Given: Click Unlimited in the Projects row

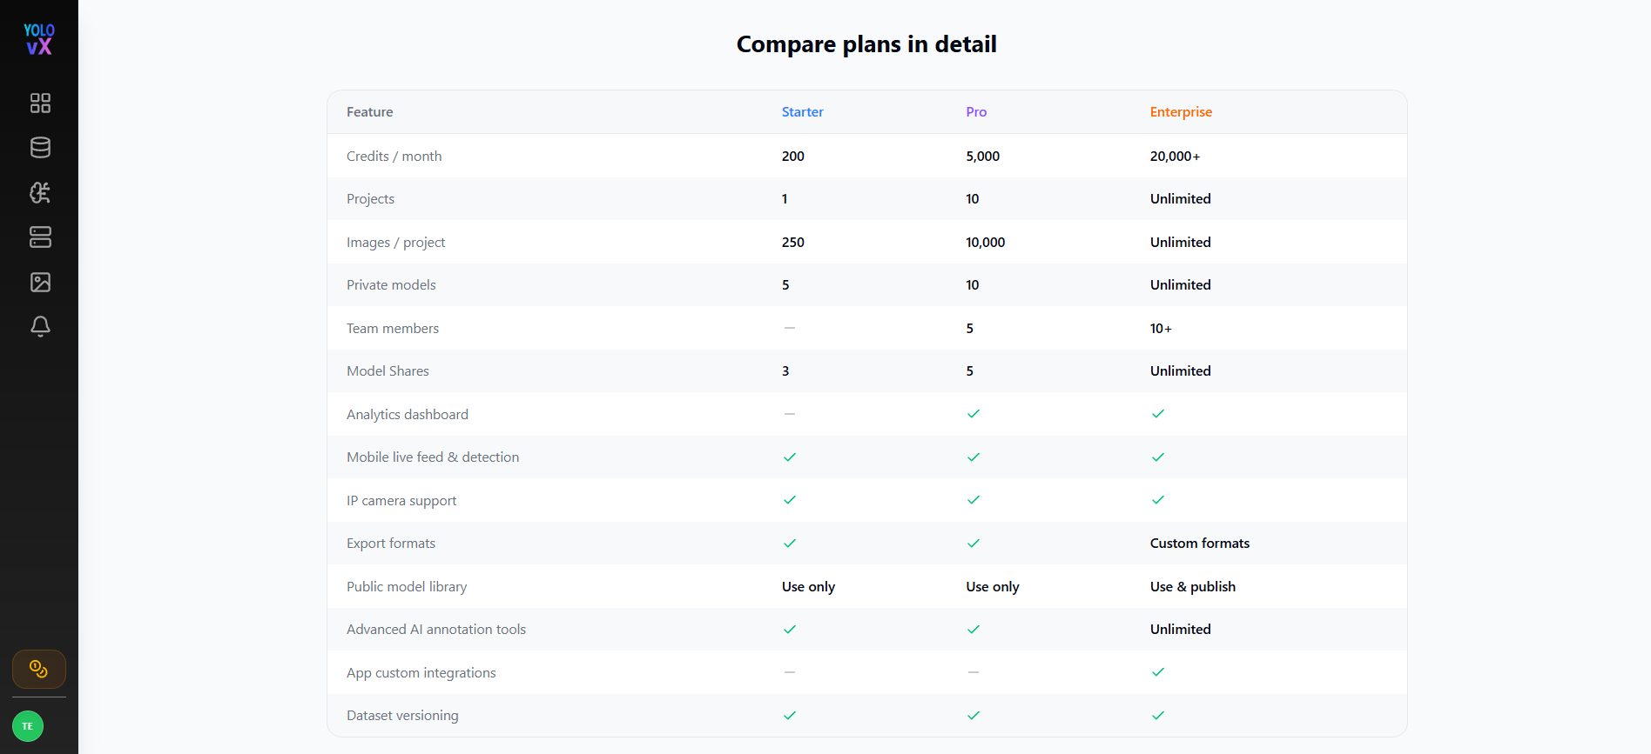Looking at the screenshot, I should (x=1180, y=199).
